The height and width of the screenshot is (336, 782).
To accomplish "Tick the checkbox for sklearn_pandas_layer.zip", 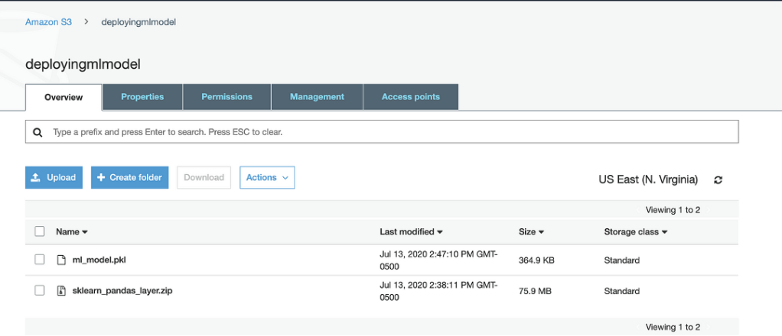I will pyautogui.click(x=40, y=291).
